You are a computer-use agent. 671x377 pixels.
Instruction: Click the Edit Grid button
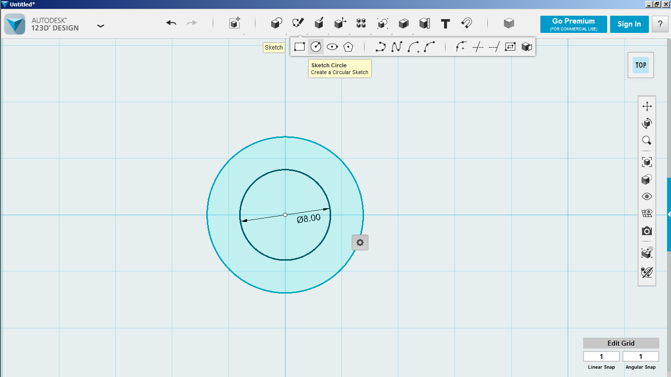coord(621,343)
